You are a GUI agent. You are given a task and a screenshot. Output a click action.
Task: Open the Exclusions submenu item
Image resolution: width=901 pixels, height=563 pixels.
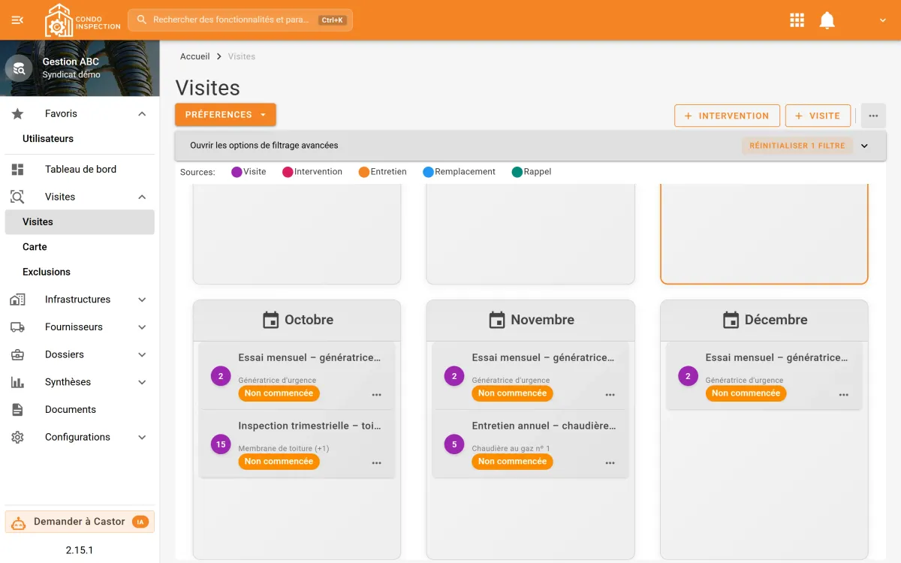(x=47, y=272)
